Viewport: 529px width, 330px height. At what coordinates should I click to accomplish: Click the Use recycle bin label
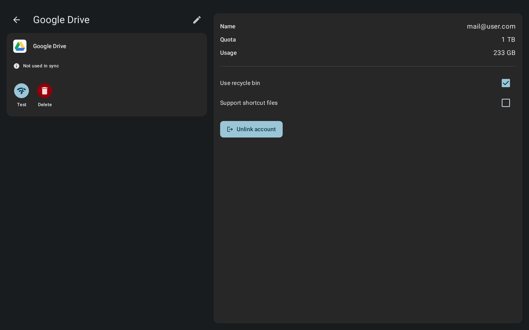pos(240,83)
